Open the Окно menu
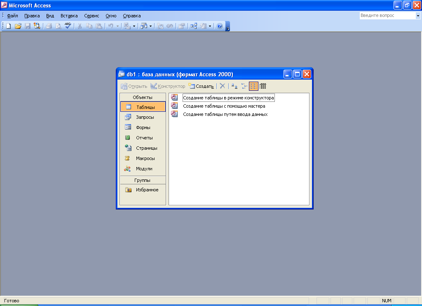 [111, 16]
